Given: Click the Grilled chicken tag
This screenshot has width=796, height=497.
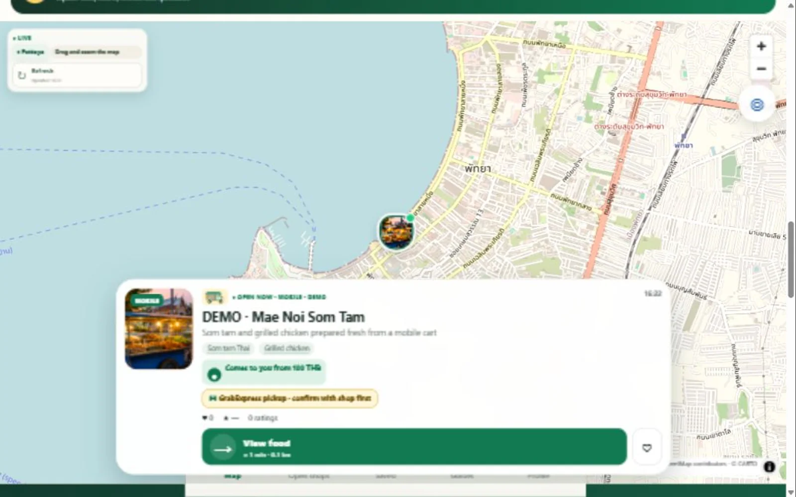Looking at the screenshot, I should pos(287,348).
